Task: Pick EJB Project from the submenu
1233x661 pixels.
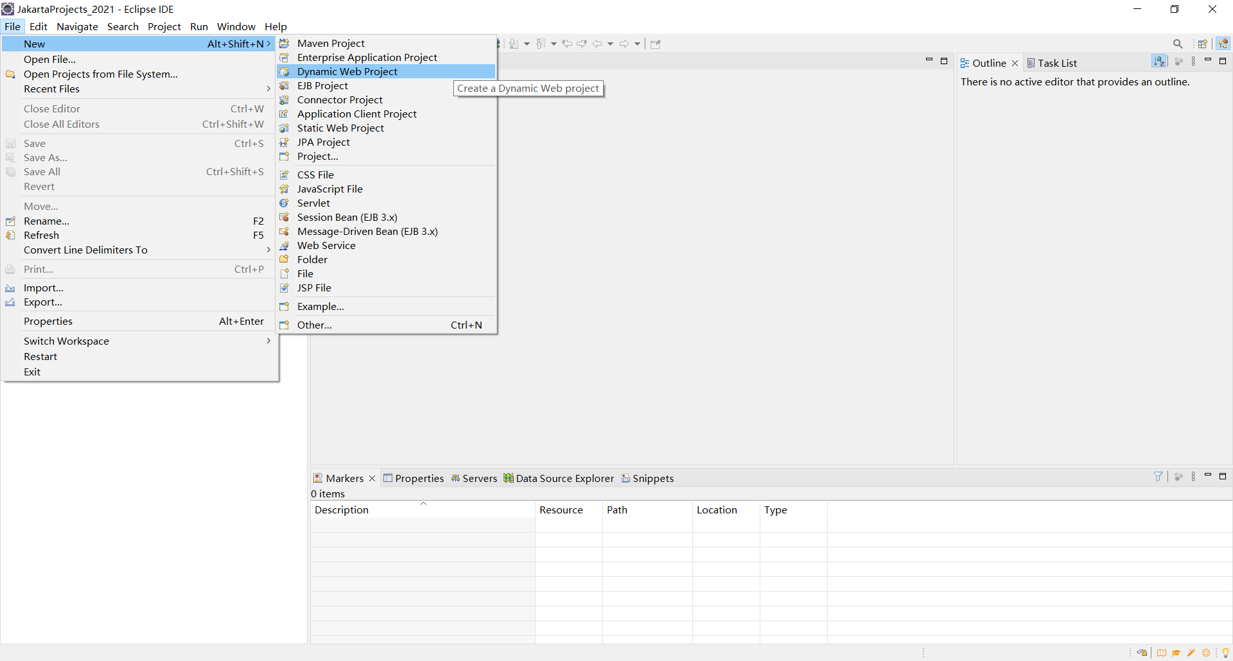Action: pos(387,85)
